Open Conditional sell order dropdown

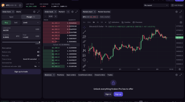37,66
